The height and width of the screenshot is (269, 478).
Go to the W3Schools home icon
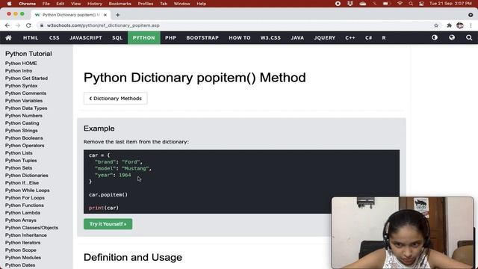click(8, 38)
